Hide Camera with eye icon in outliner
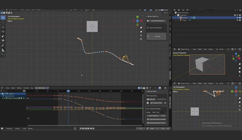Viewport: 242px width, 140px height. click(x=237, y=18)
